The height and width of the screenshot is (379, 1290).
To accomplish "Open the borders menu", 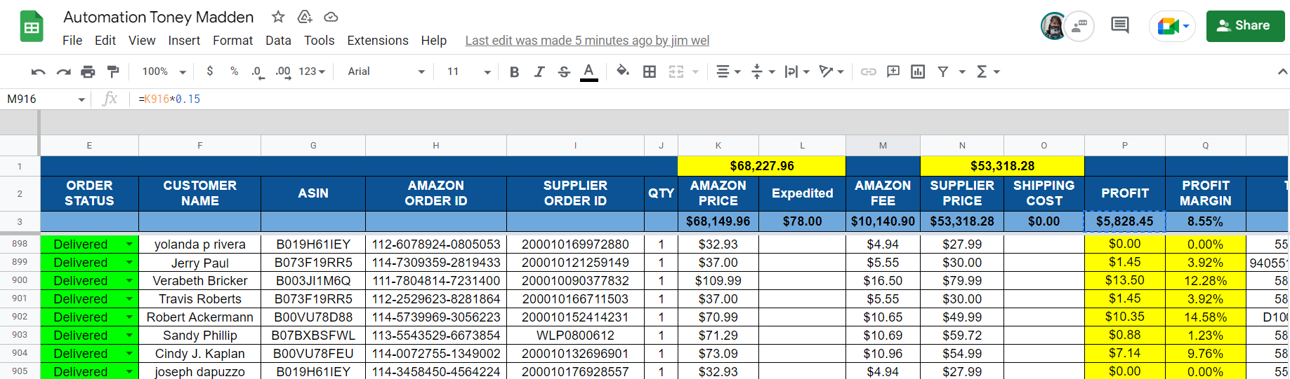I will click(650, 71).
